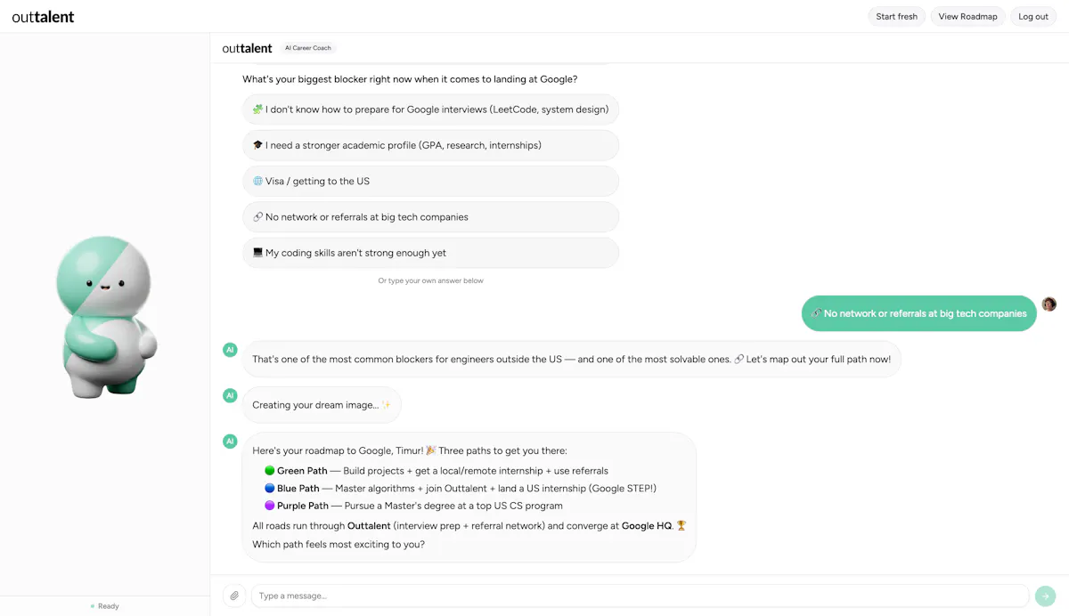
Task: Pick 'My coding skills aren't strong enough yet'
Action: pos(430,252)
